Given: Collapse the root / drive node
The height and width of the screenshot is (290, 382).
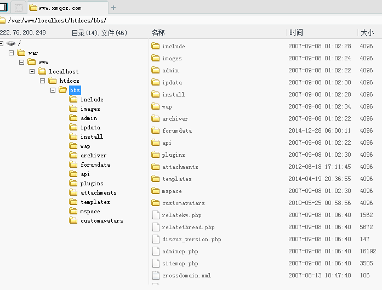Looking at the screenshot, I should pyautogui.click(x=1, y=44).
